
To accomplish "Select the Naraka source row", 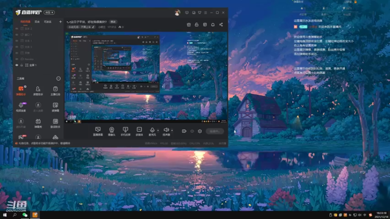I will (39, 59).
